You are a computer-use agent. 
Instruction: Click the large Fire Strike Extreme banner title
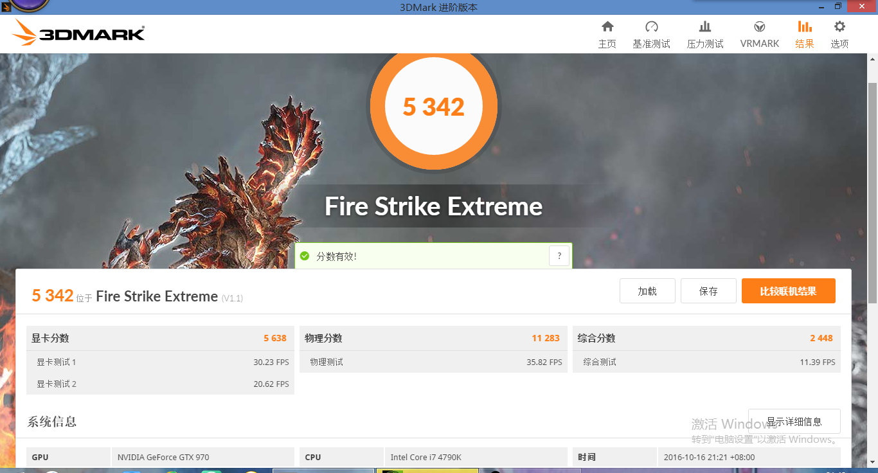(x=434, y=206)
